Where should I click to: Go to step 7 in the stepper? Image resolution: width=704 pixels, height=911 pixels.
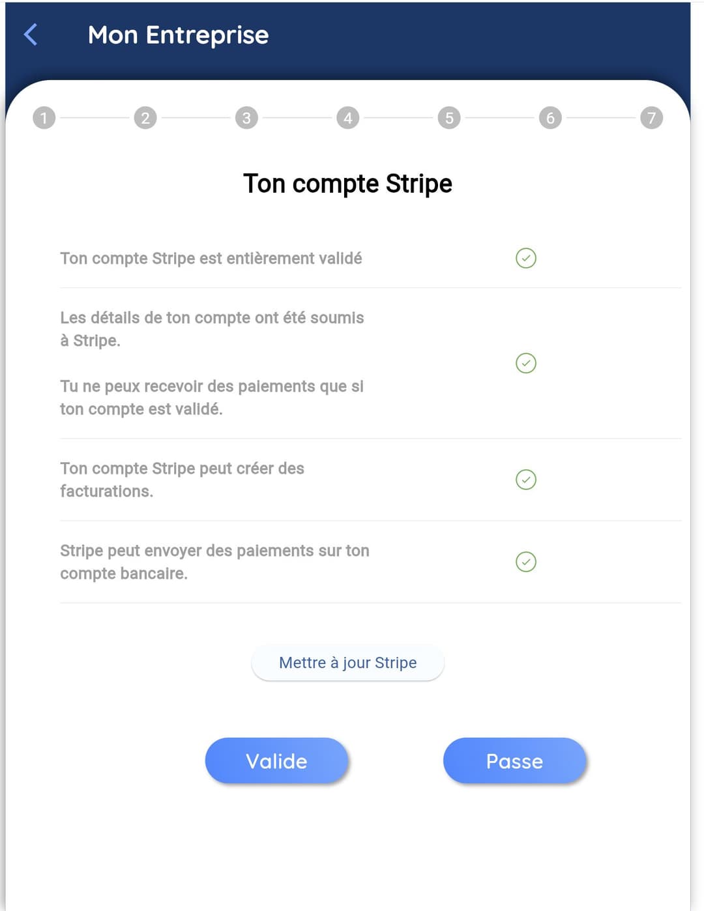point(651,118)
